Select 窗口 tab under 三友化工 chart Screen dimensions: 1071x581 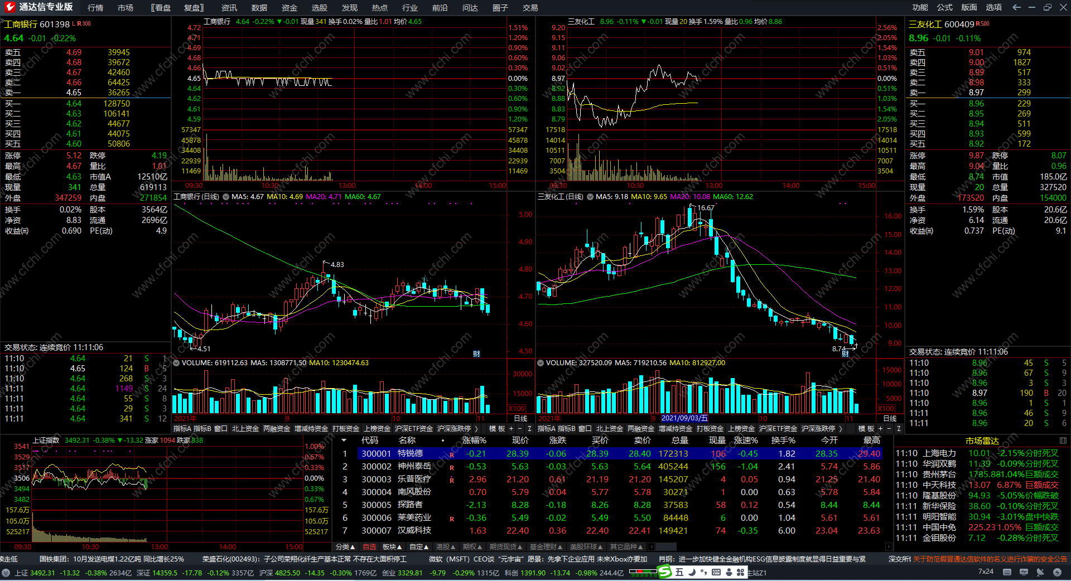point(585,429)
